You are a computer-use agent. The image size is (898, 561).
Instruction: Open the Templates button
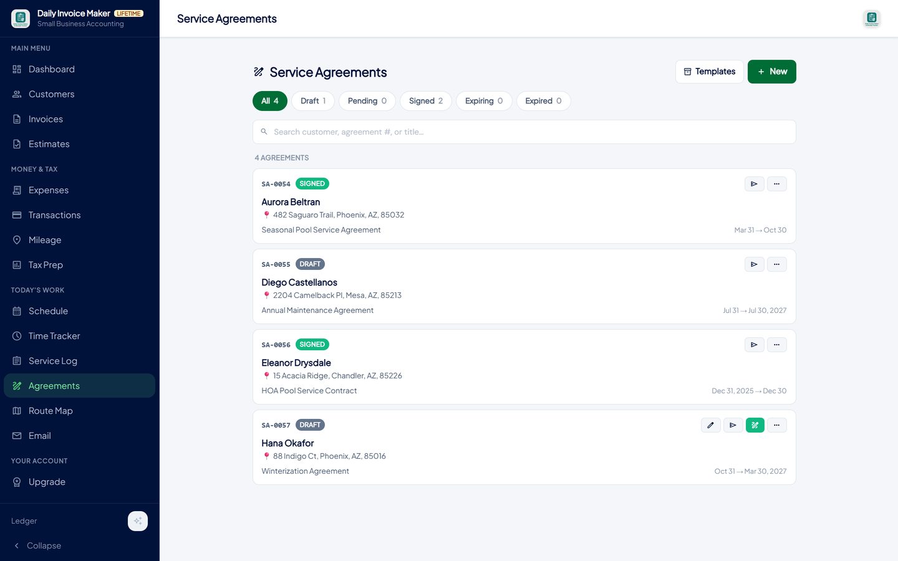[710, 72]
